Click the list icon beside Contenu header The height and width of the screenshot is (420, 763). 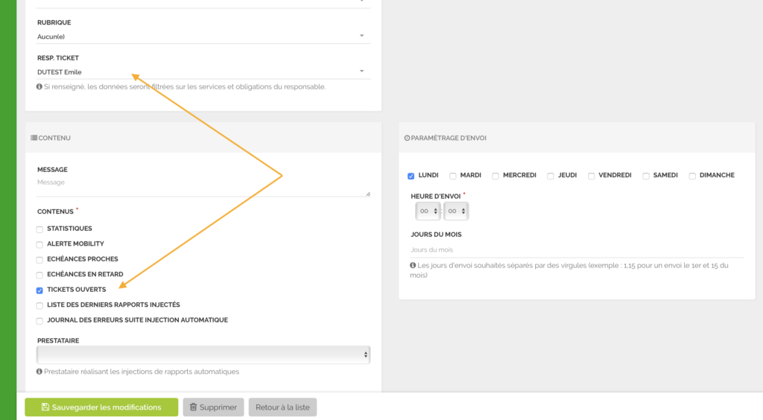coord(34,138)
